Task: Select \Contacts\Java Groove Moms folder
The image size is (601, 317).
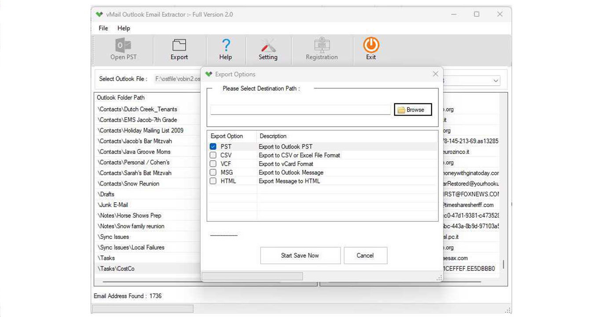Action: tap(147, 152)
